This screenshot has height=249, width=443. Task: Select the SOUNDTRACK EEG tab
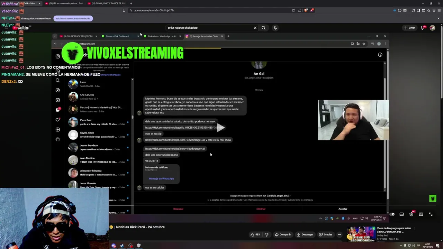(x=78, y=36)
